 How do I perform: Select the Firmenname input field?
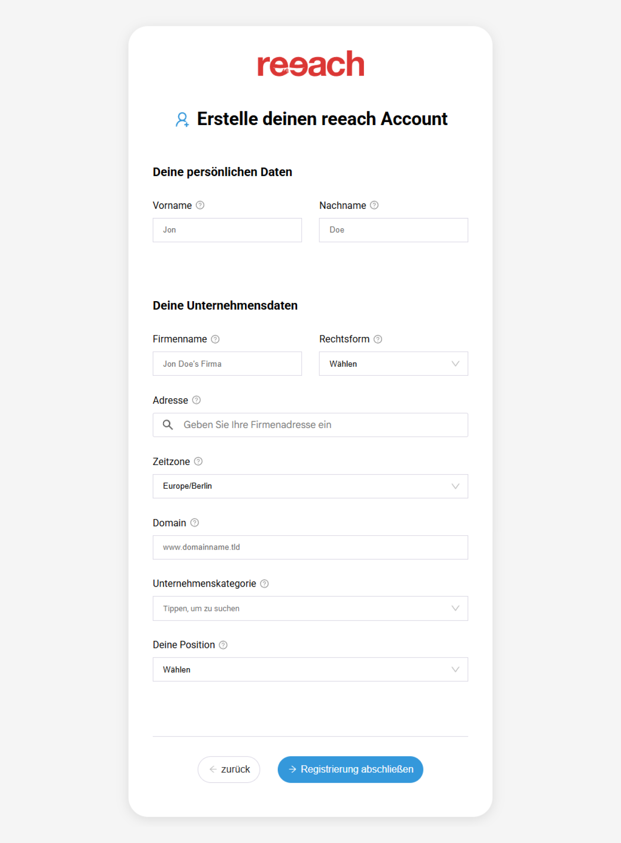[227, 364]
